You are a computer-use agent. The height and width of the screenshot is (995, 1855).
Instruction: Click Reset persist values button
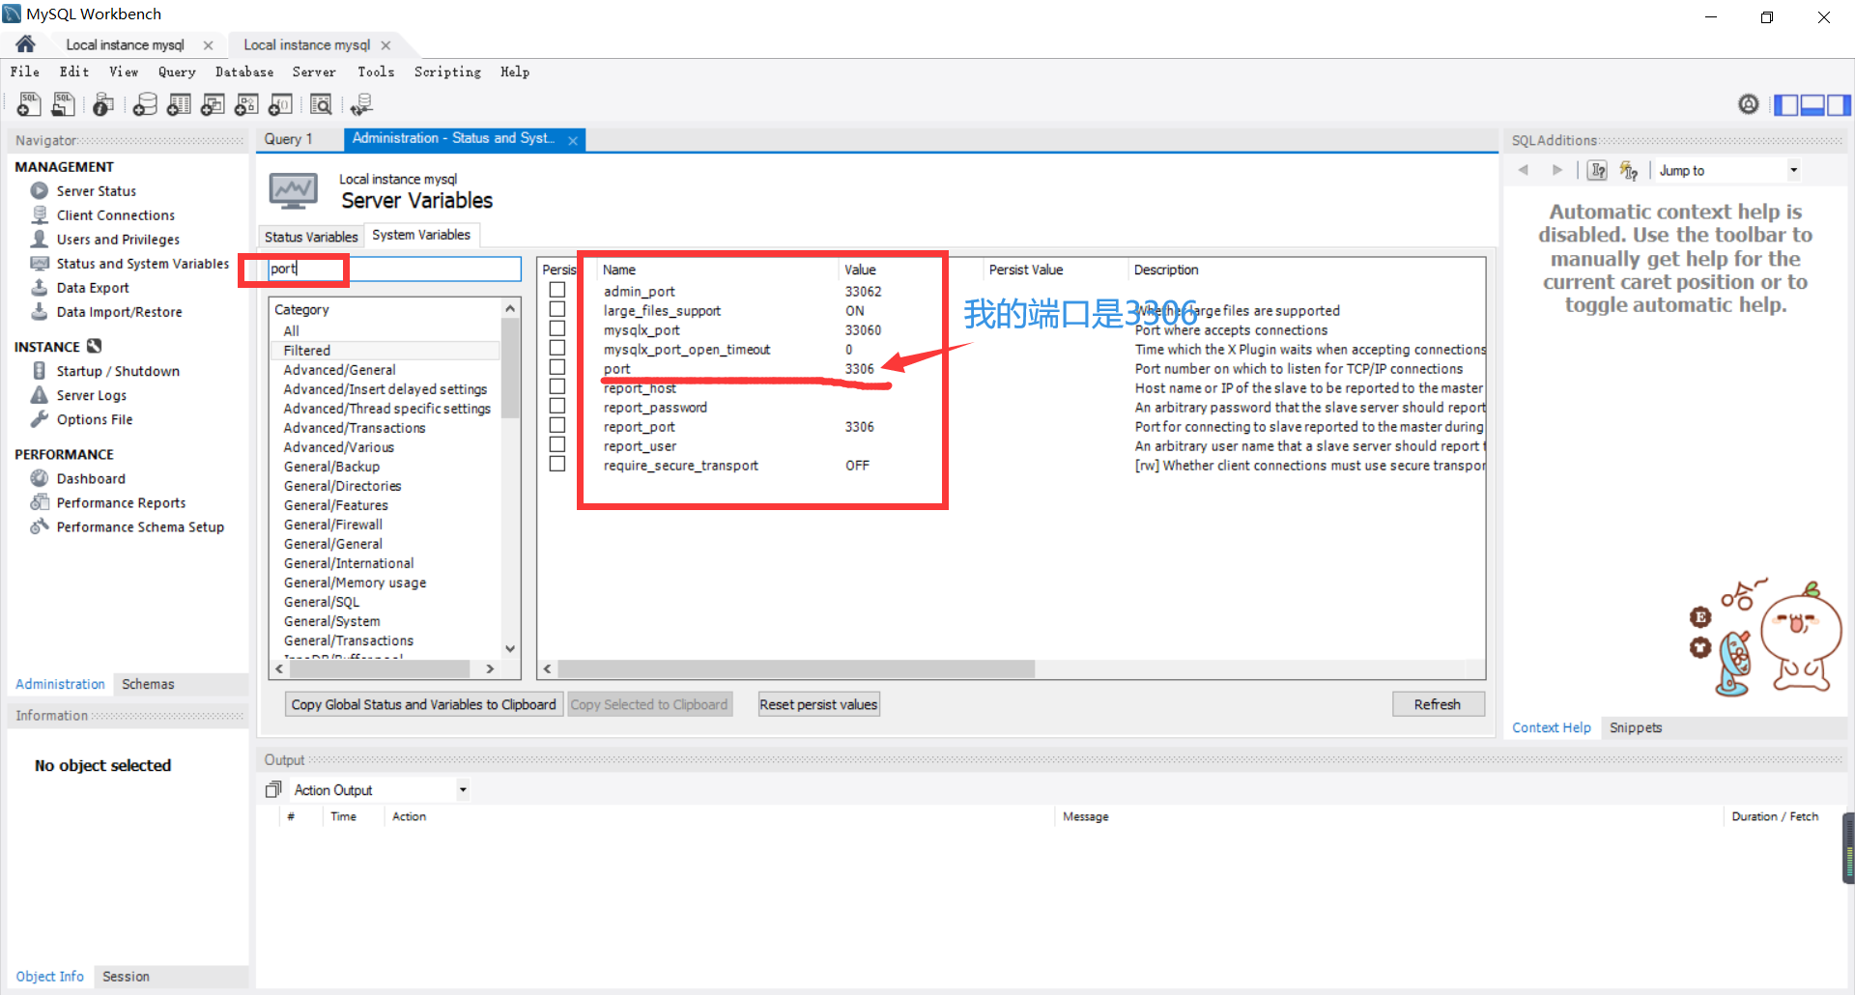818,704
